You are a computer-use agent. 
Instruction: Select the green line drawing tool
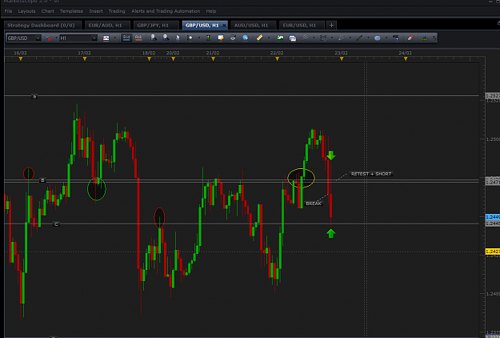[359, 38]
